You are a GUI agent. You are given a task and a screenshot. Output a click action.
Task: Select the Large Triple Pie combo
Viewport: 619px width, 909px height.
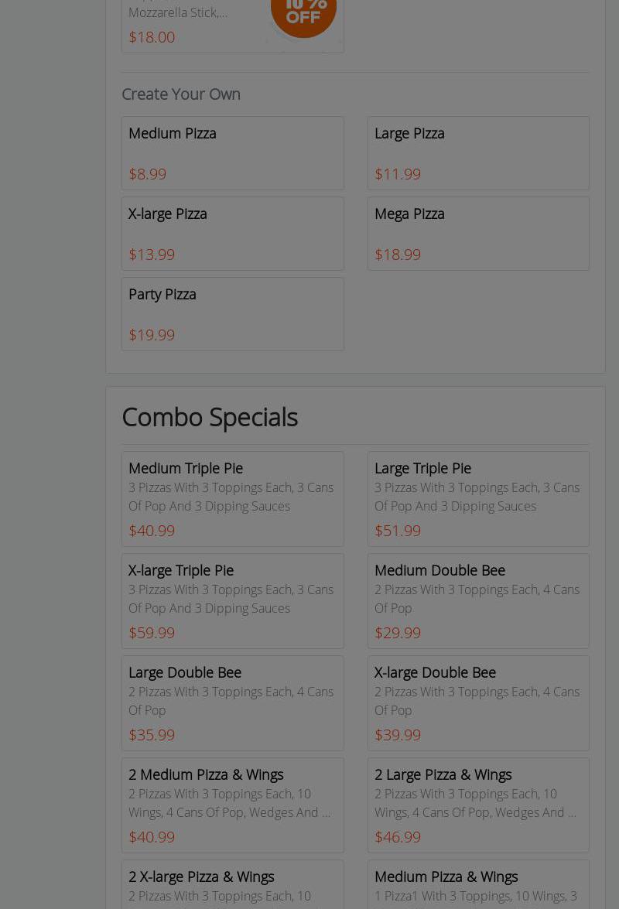(478, 499)
